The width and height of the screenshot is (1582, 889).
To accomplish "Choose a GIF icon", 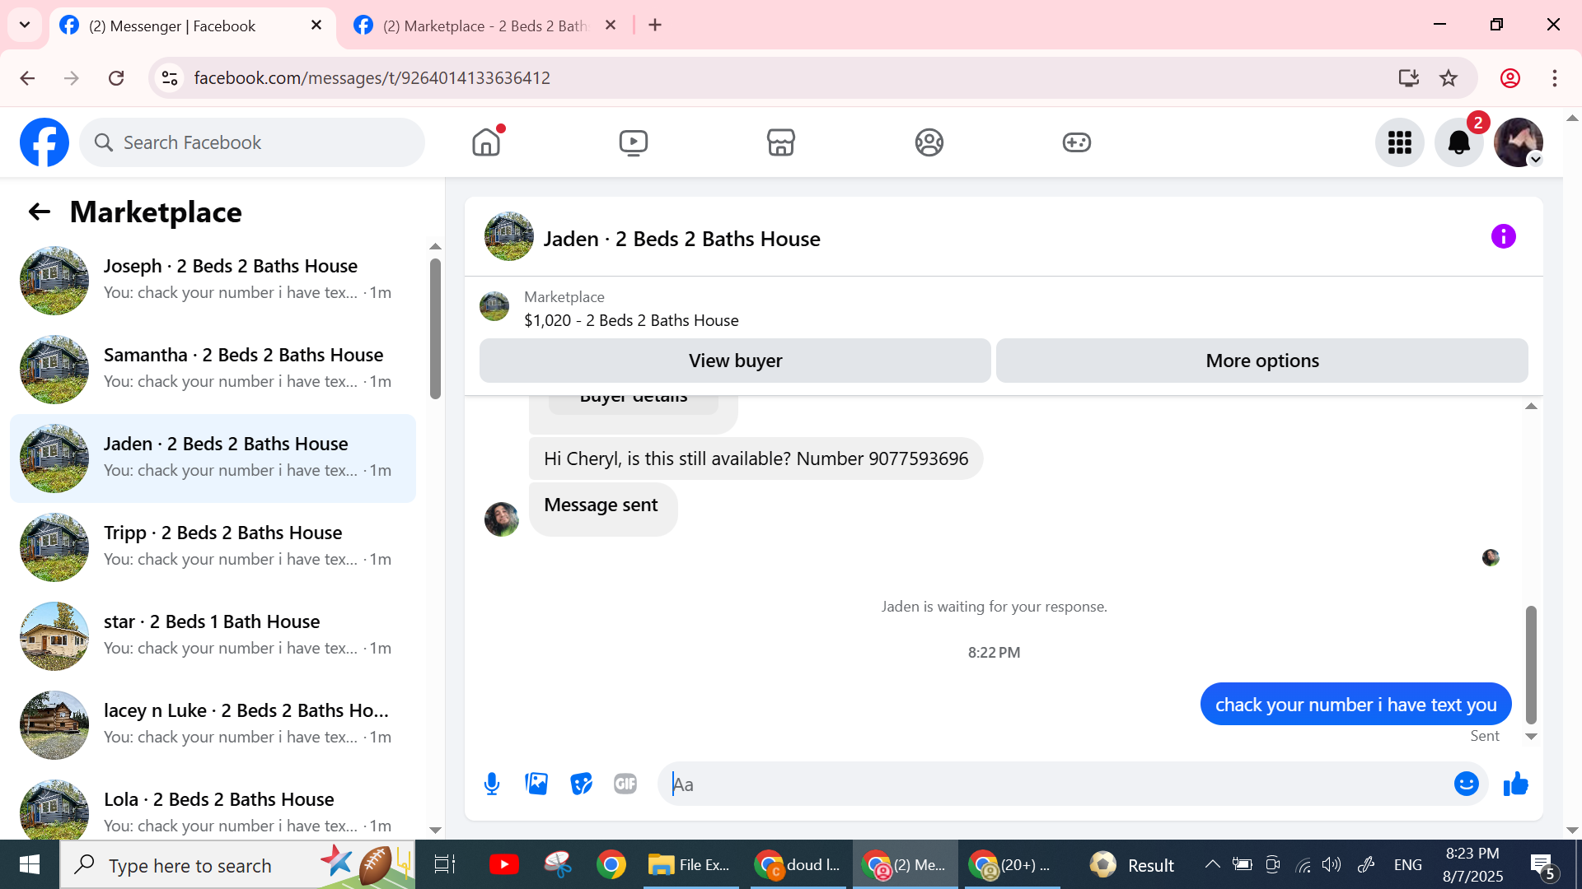I will click(625, 784).
